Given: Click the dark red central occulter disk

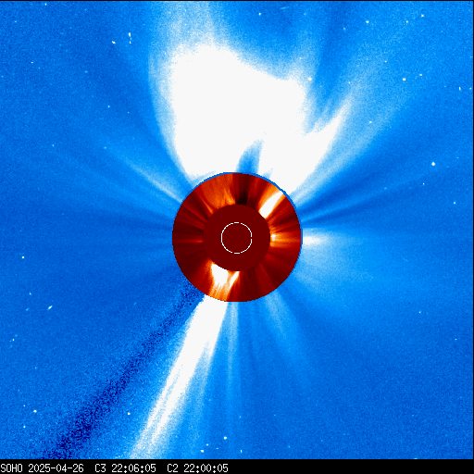Looking at the screenshot, I should [x=237, y=238].
